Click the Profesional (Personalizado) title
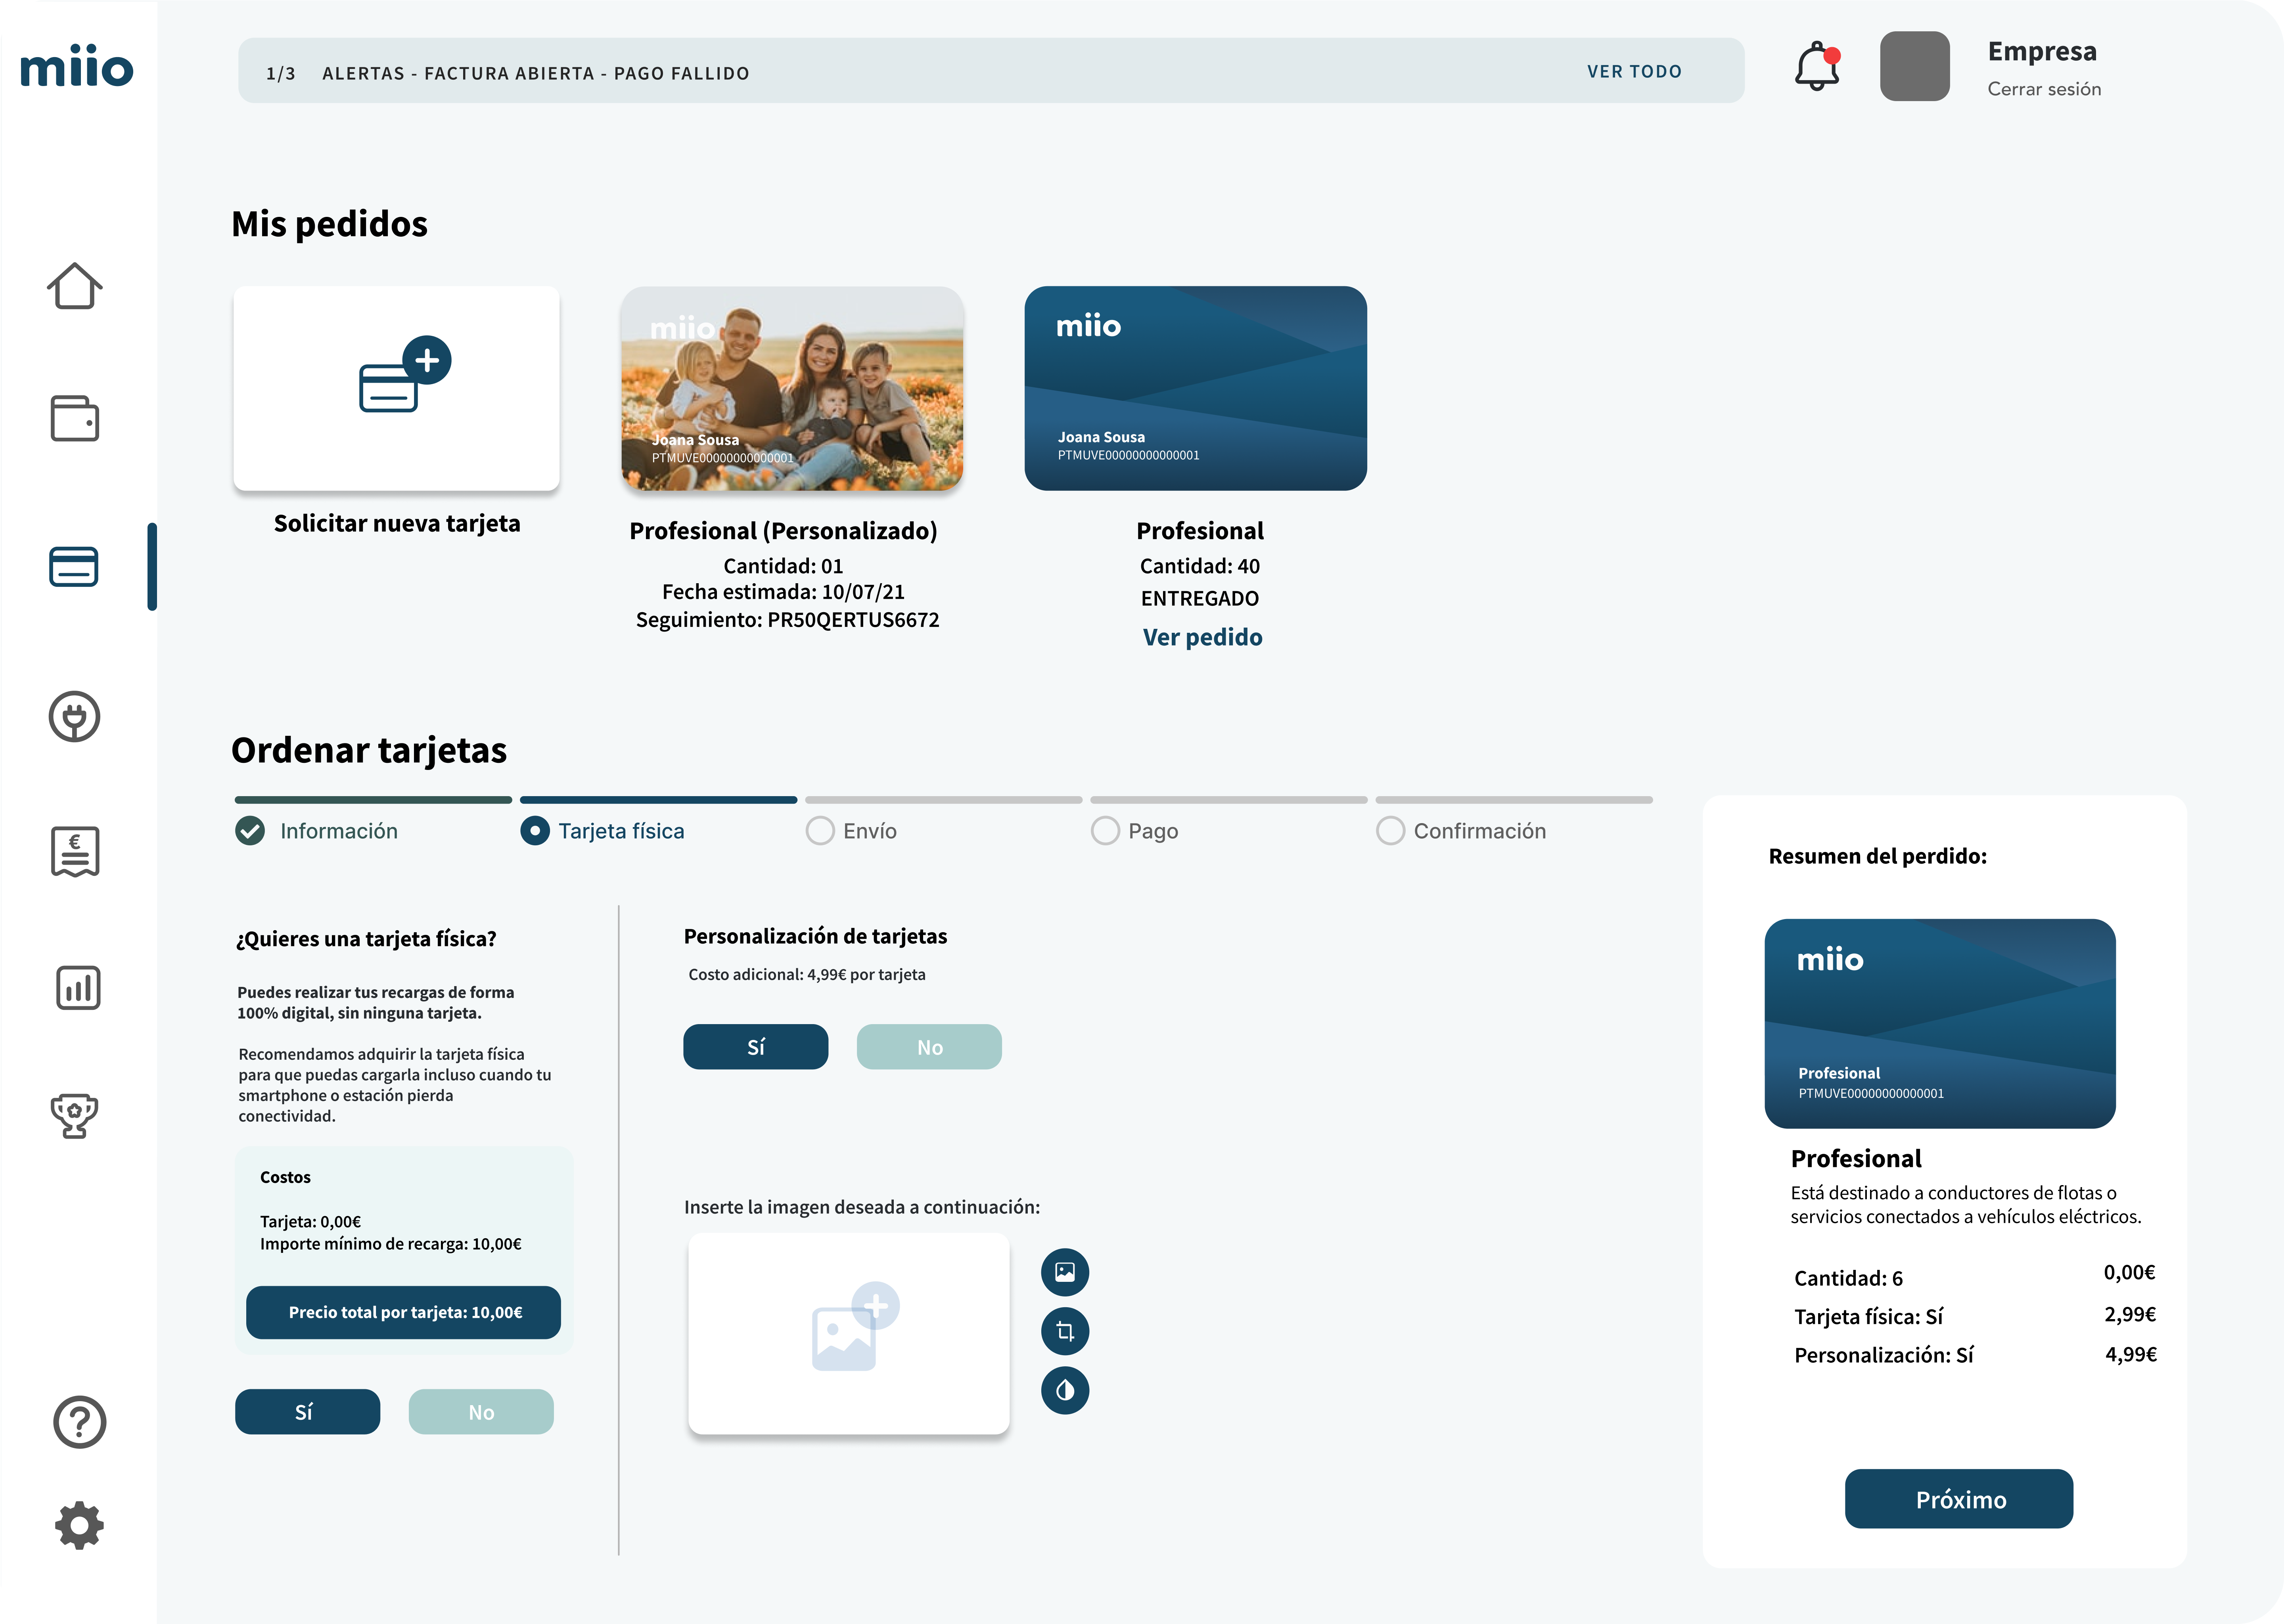 coord(783,531)
